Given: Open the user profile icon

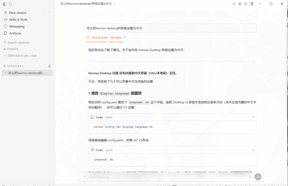Looking at the screenshot, I should tap(240, 4).
